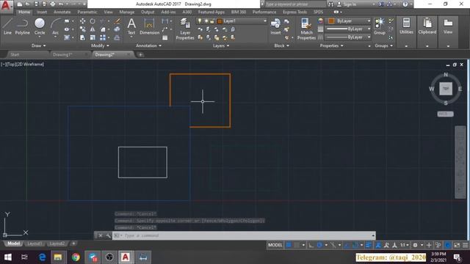Toggle the layer on/off lightbulb for Layer1

click(x=200, y=21)
